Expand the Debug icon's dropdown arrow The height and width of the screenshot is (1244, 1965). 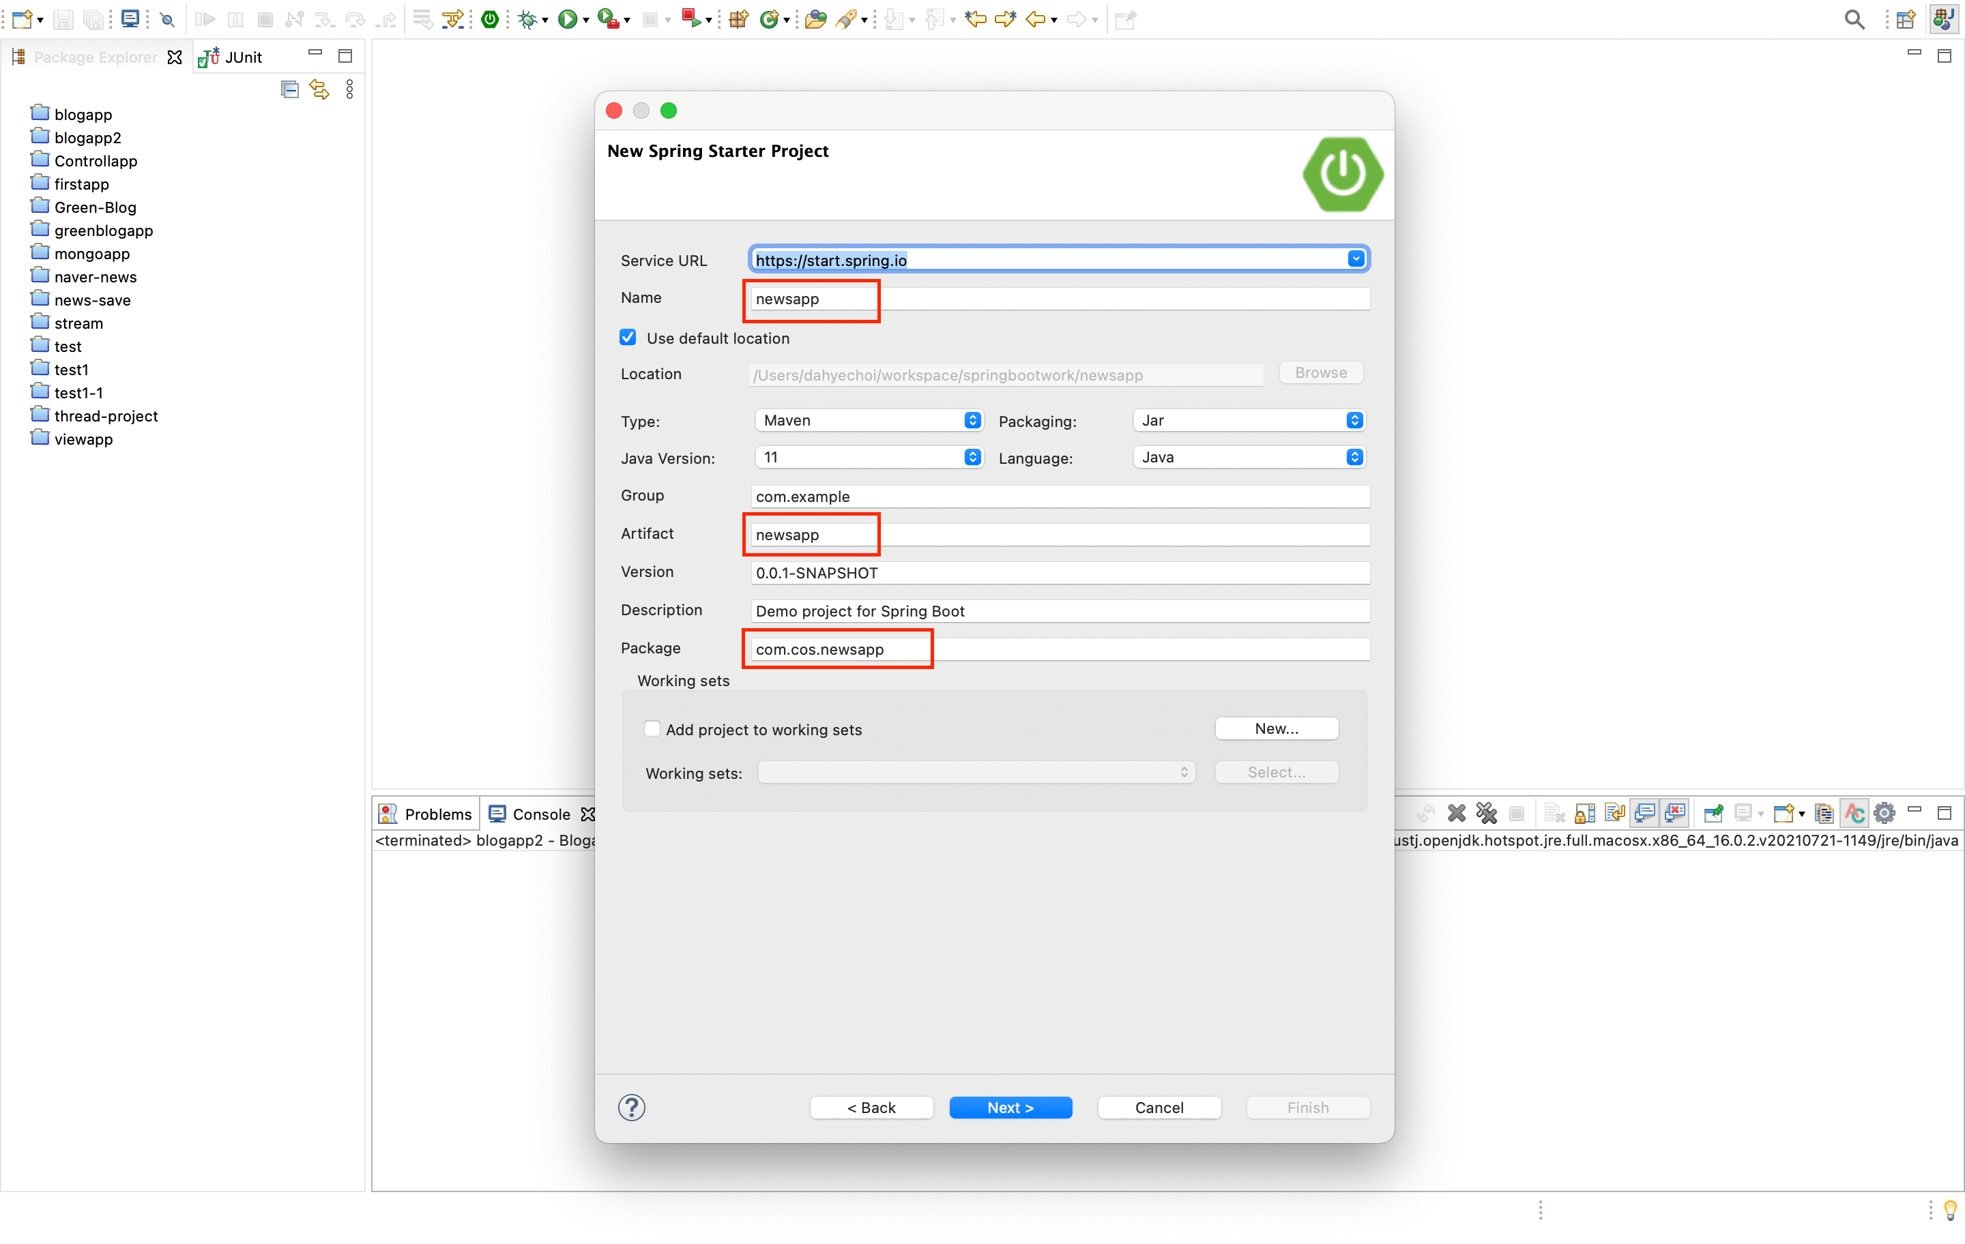click(545, 20)
